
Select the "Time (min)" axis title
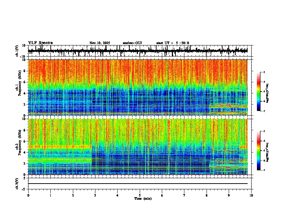[143, 199]
